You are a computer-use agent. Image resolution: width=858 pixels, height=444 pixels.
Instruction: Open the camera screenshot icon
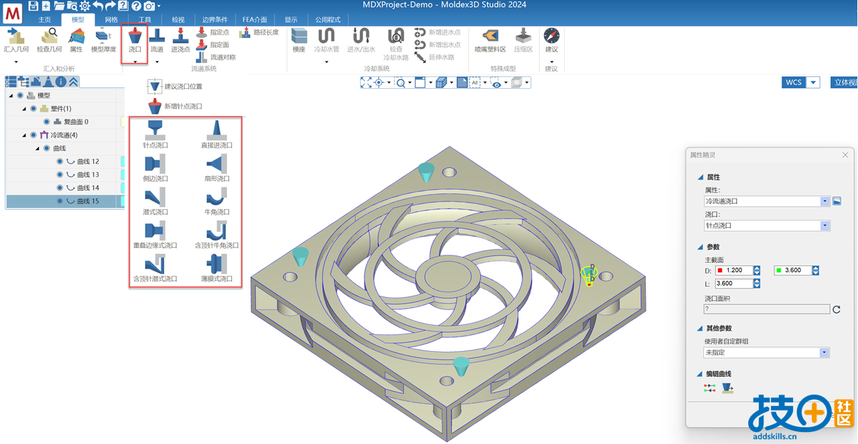click(149, 5)
